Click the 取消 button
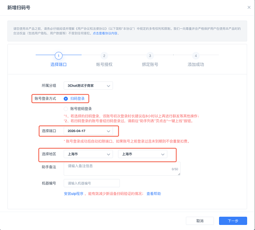Viewport: 255px width, 230px height. (200, 221)
